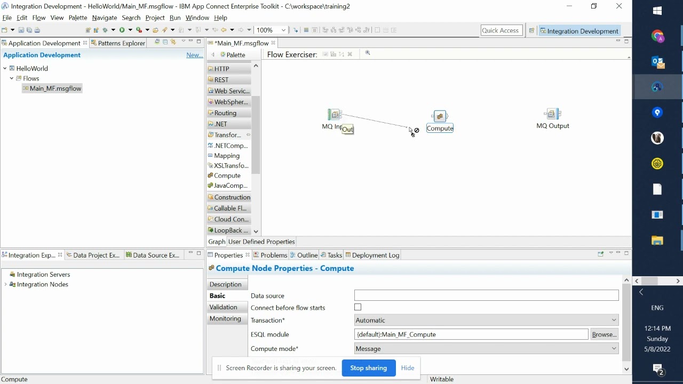Click the XSLTransform palette item
Screen dimensions: 683x384
click(x=228, y=165)
